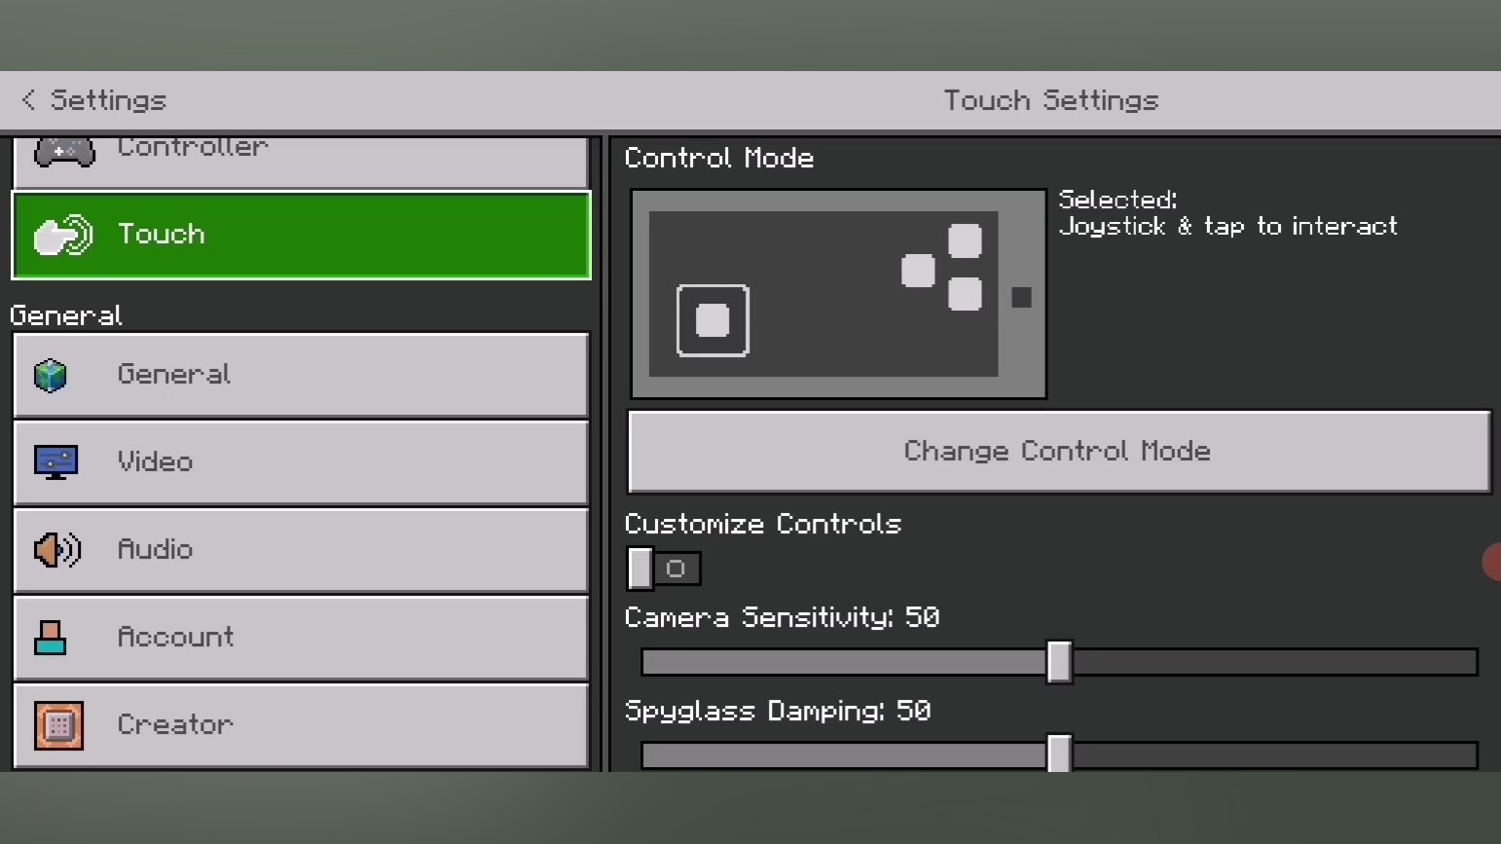
Task: Open the Creator settings tab
Action: point(301,725)
